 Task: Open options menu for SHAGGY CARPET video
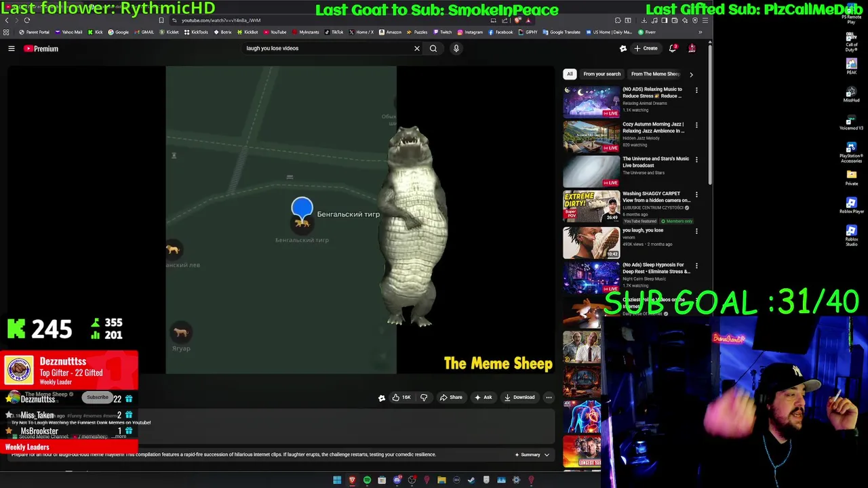[x=696, y=195]
